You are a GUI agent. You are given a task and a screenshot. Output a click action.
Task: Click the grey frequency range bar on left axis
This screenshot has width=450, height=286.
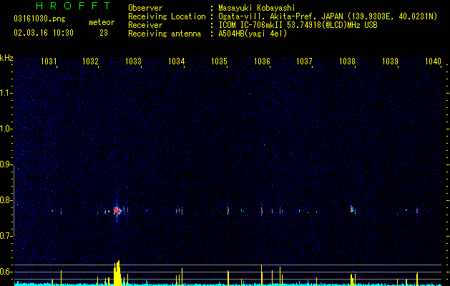pos(14,201)
